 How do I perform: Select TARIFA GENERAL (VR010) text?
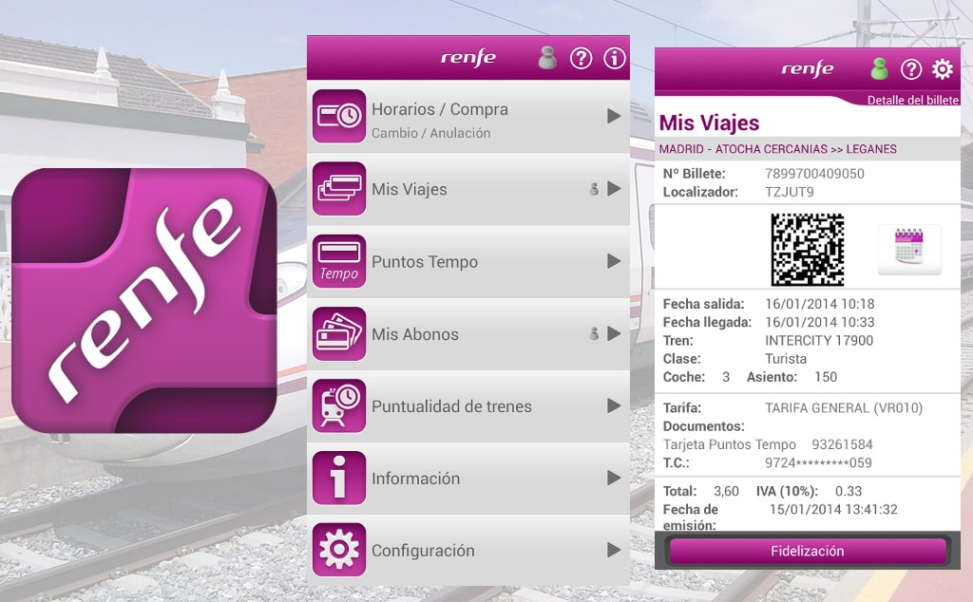click(844, 408)
